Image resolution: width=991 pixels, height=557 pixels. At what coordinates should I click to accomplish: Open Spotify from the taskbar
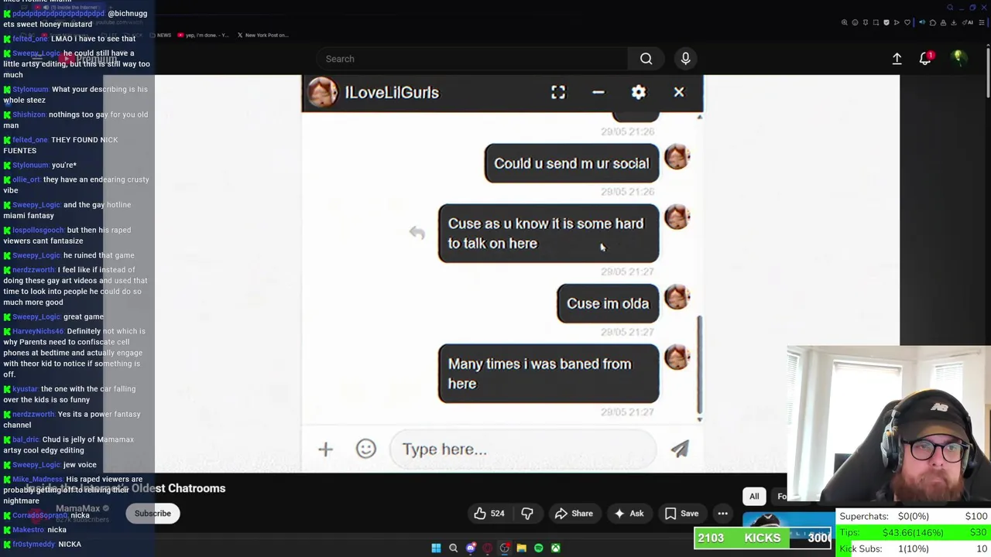(x=538, y=548)
